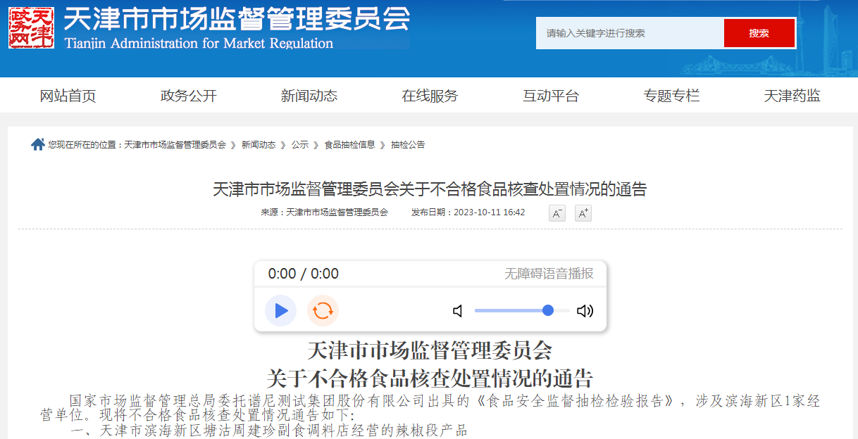Select 天津药监 in navigation bar
The image size is (858, 439).
(x=792, y=96)
